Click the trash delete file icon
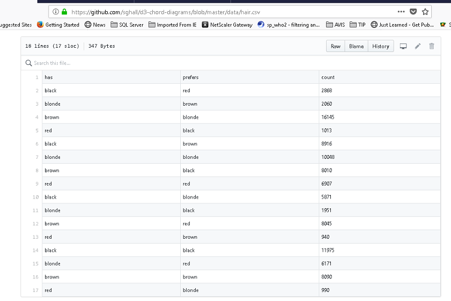The width and height of the screenshot is (451, 301). (432, 46)
